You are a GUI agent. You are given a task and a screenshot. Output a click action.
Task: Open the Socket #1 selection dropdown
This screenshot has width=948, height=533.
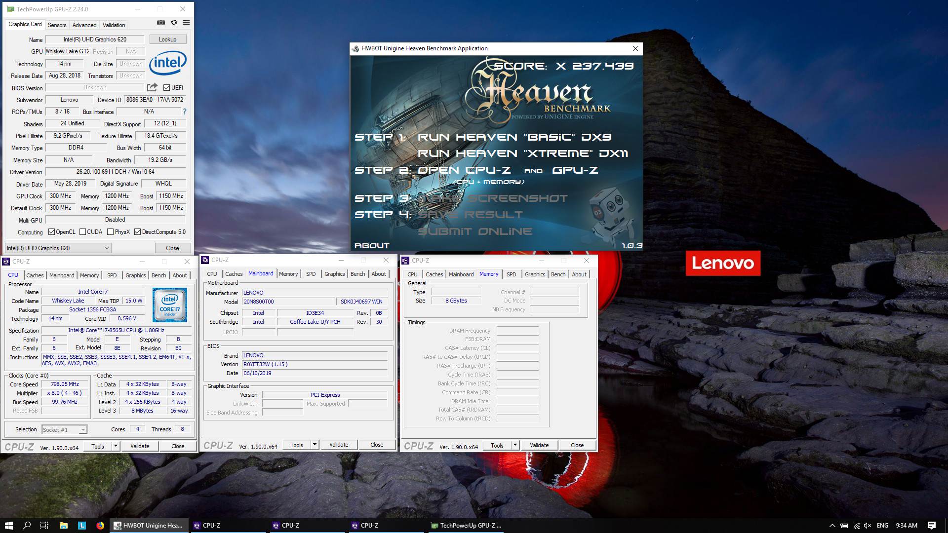coord(64,430)
